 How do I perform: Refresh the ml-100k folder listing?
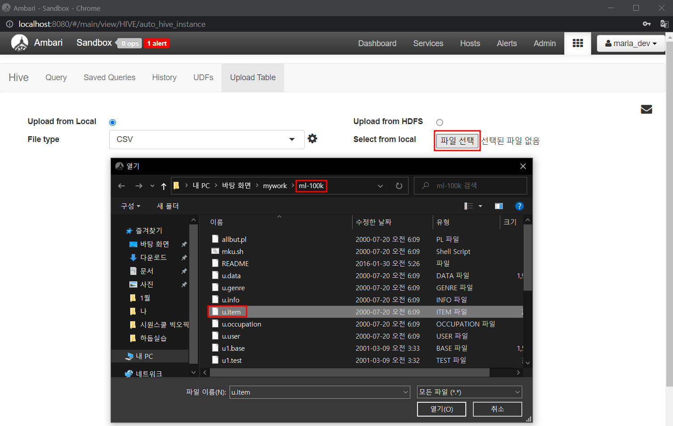[x=399, y=186]
